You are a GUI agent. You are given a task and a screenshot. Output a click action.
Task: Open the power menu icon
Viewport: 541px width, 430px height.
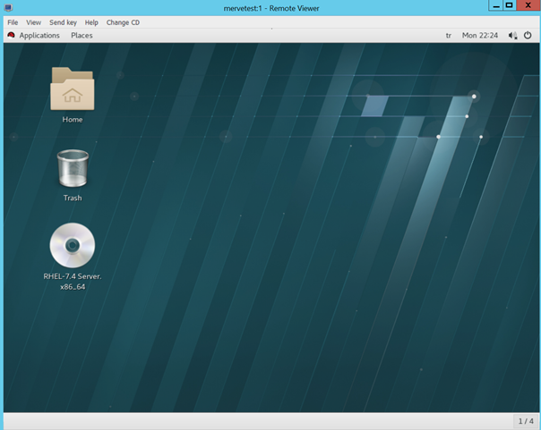528,35
